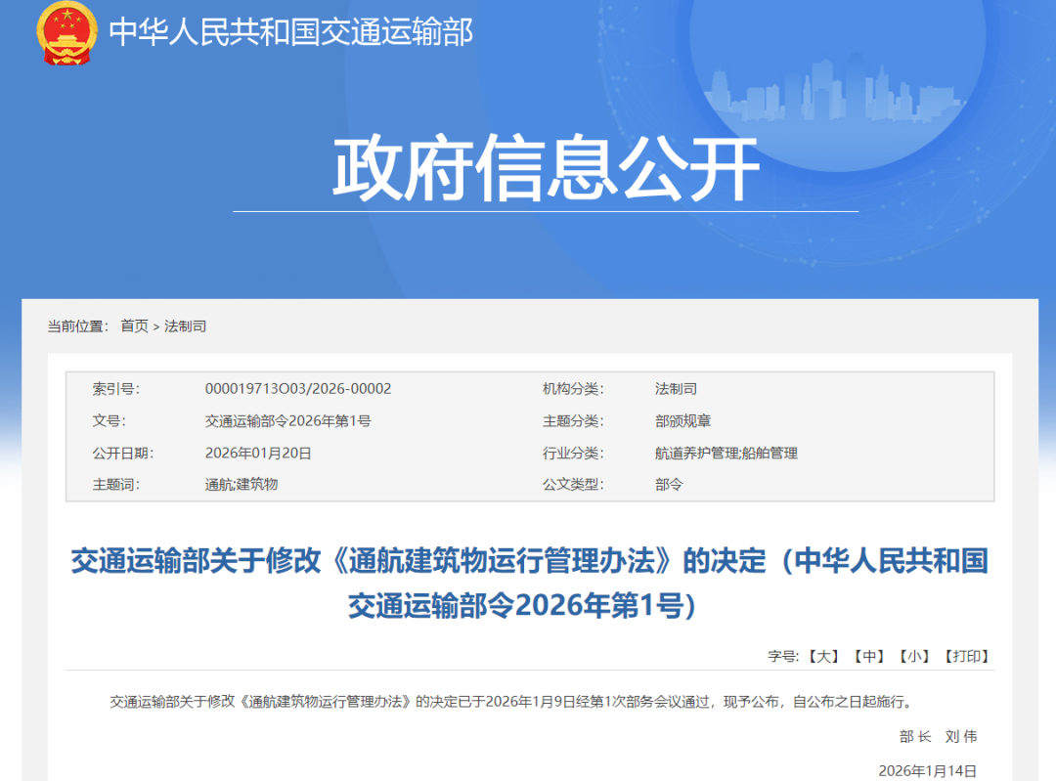1056x781 pixels.
Task: Click the theme category 部颁规章
Action: (683, 420)
